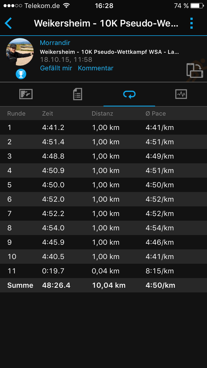Tap the Wi-Fi icon in status bar

click(66, 6)
